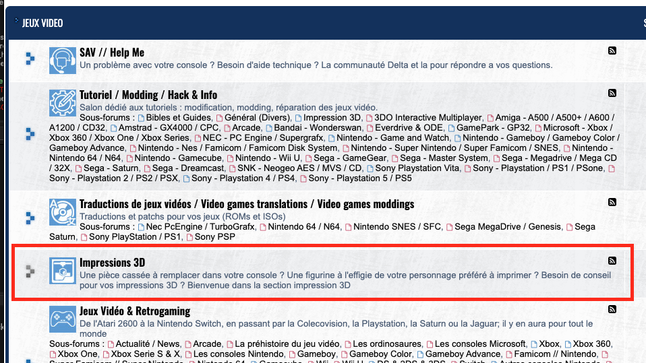Open RSS feed for SAV // Help Me
This screenshot has width=646, height=363.
click(612, 51)
